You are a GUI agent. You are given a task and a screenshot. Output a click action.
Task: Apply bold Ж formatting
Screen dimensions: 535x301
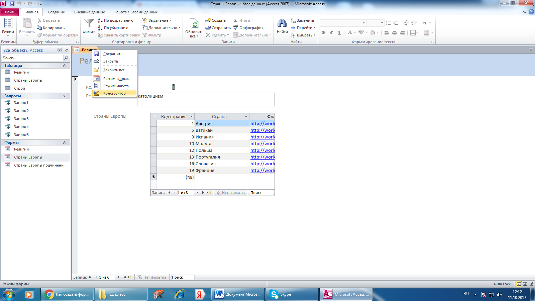pos(323,32)
